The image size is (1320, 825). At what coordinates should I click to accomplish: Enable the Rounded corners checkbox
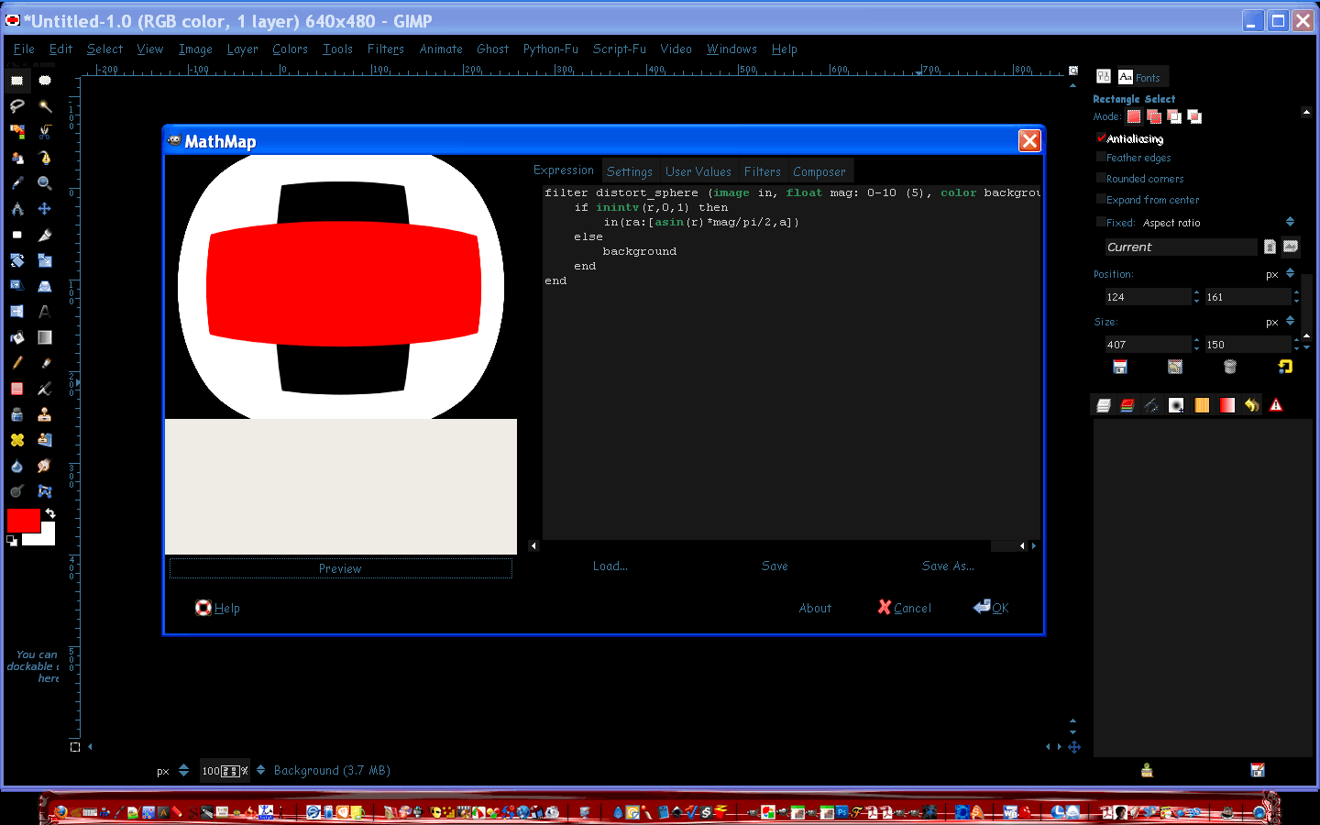tap(1101, 179)
